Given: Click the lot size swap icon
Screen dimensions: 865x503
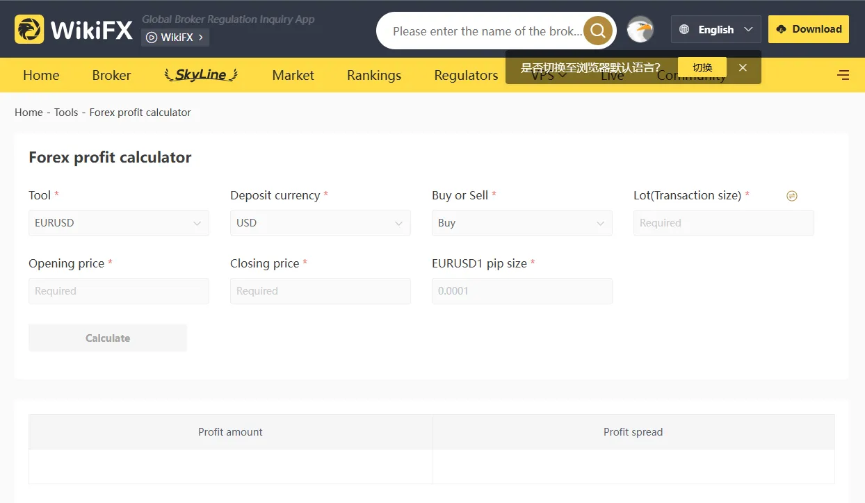Looking at the screenshot, I should coord(791,196).
